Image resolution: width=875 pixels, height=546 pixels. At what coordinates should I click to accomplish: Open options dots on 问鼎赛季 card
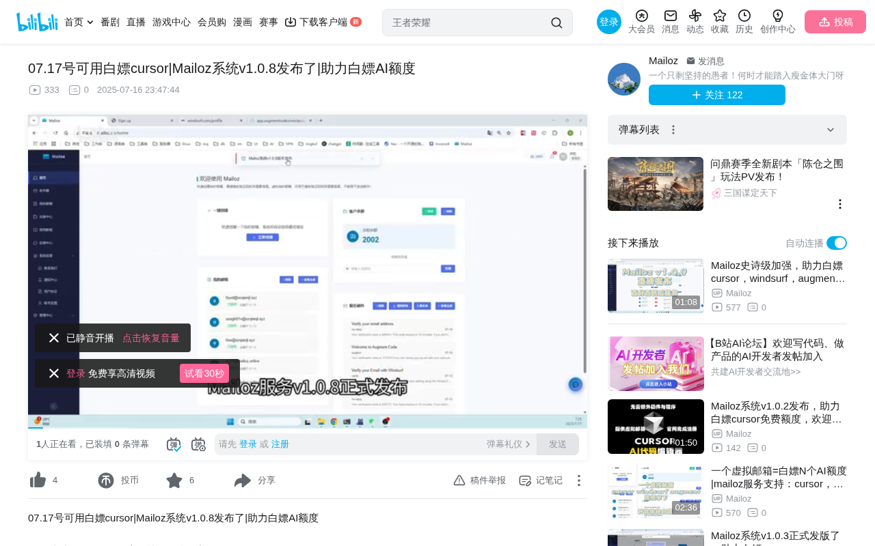tap(840, 204)
